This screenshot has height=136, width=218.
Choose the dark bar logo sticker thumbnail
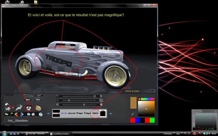tap(72, 113)
